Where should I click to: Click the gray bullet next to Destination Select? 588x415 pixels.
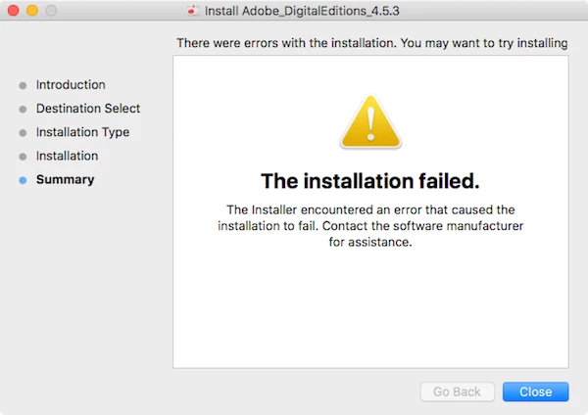(23, 110)
